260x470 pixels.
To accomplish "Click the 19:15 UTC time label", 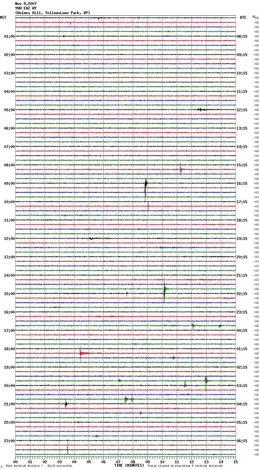I will click(242, 239).
